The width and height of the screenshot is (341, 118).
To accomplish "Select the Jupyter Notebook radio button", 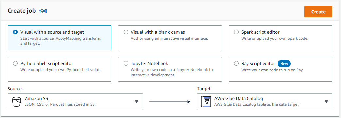I will click(126, 63).
